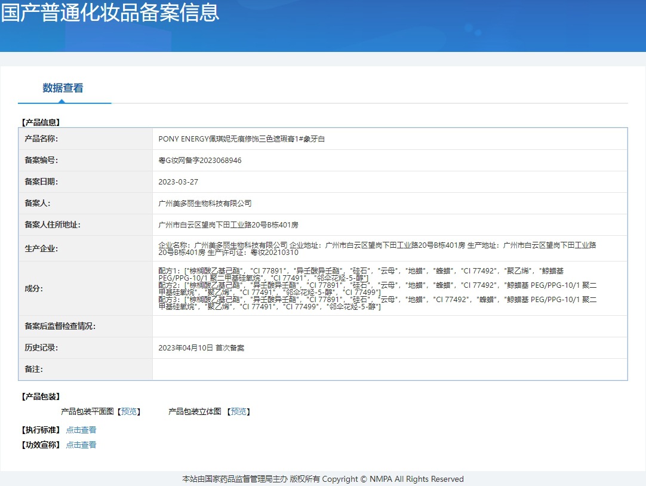The height and width of the screenshot is (486, 646).
Task: Select the NMPA copyright footer text
Action: tap(323, 479)
